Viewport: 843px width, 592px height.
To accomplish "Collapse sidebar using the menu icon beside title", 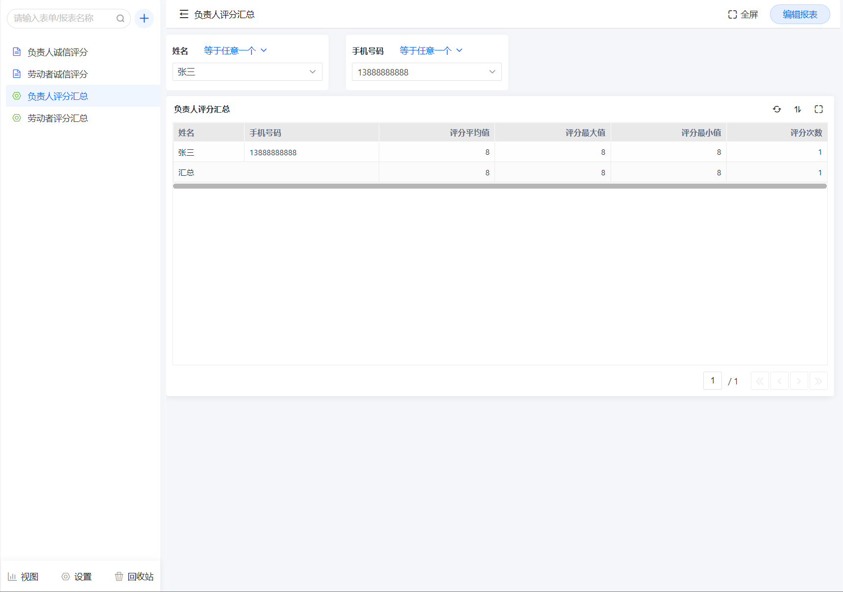I will point(184,15).
